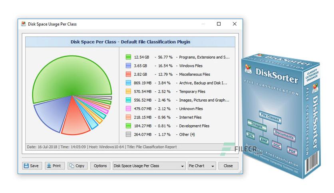The height and width of the screenshot is (193, 334).
Task: Click the Print printer icon
Action: pyautogui.click(x=49, y=166)
